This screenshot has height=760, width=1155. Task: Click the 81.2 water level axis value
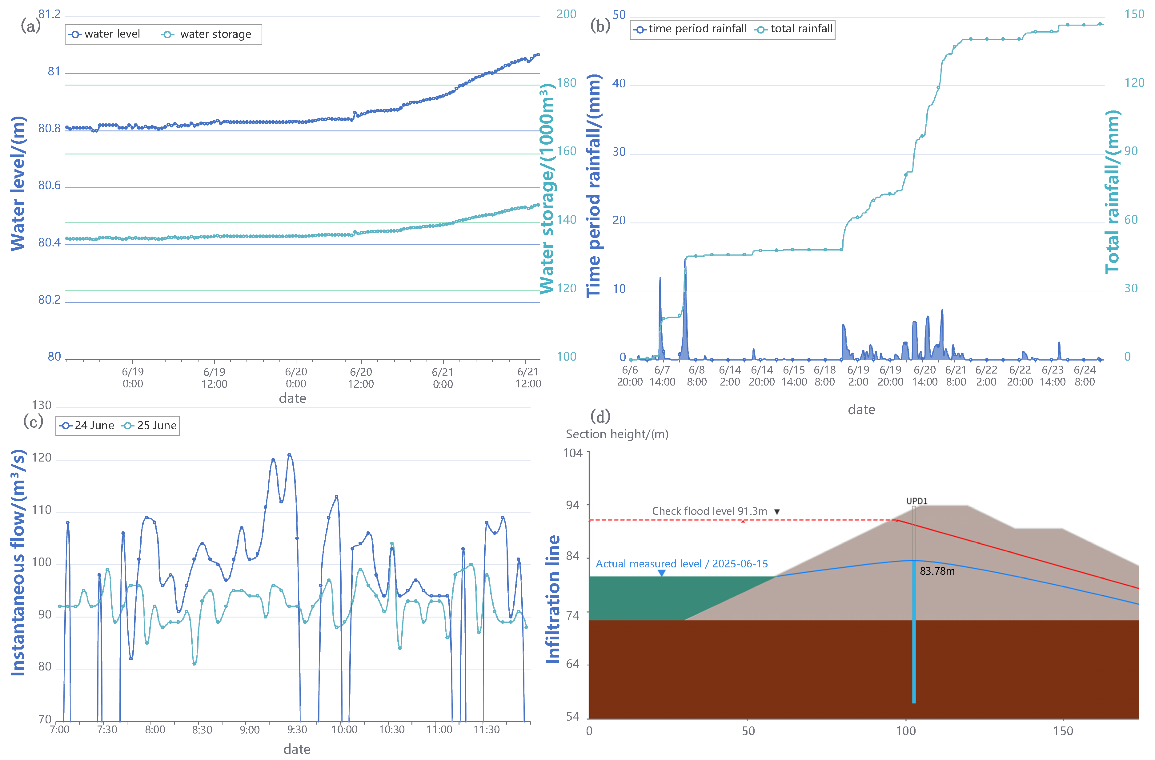(x=50, y=14)
